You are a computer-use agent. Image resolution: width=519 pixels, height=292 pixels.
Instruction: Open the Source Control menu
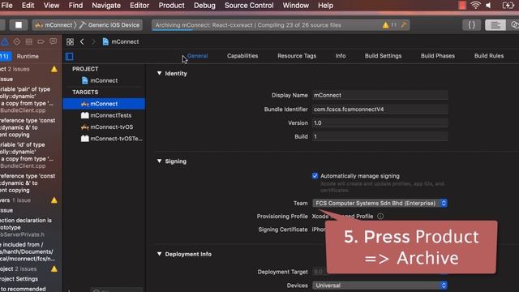coord(249,6)
